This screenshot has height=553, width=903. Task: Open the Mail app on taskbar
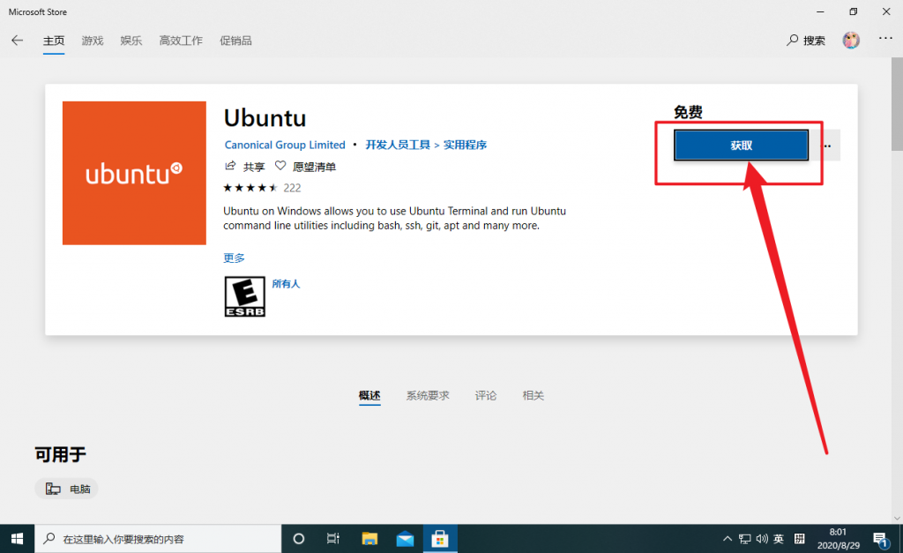(405, 539)
